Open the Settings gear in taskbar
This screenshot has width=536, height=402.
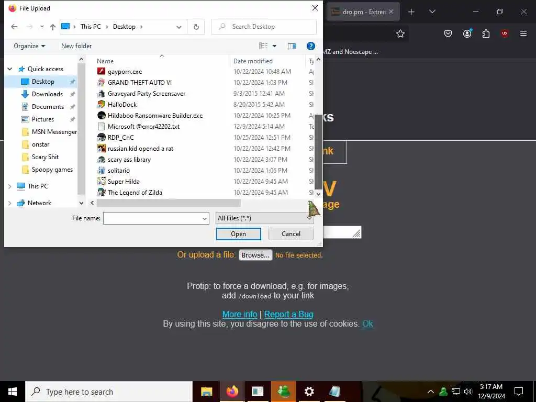(309, 392)
